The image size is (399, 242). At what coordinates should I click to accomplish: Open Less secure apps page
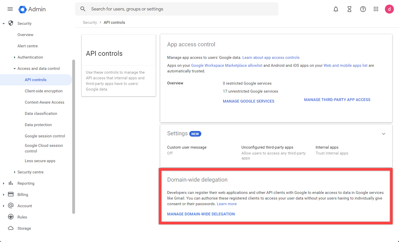tap(40, 161)
